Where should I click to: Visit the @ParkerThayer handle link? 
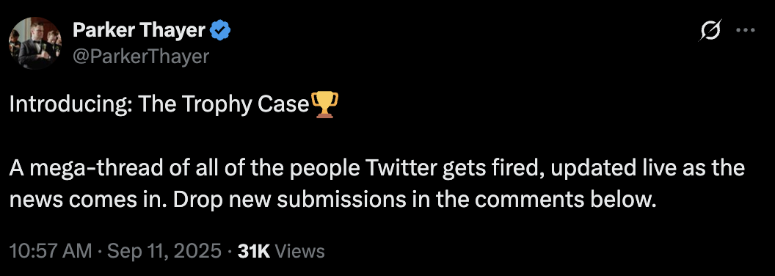coord(141,57)
